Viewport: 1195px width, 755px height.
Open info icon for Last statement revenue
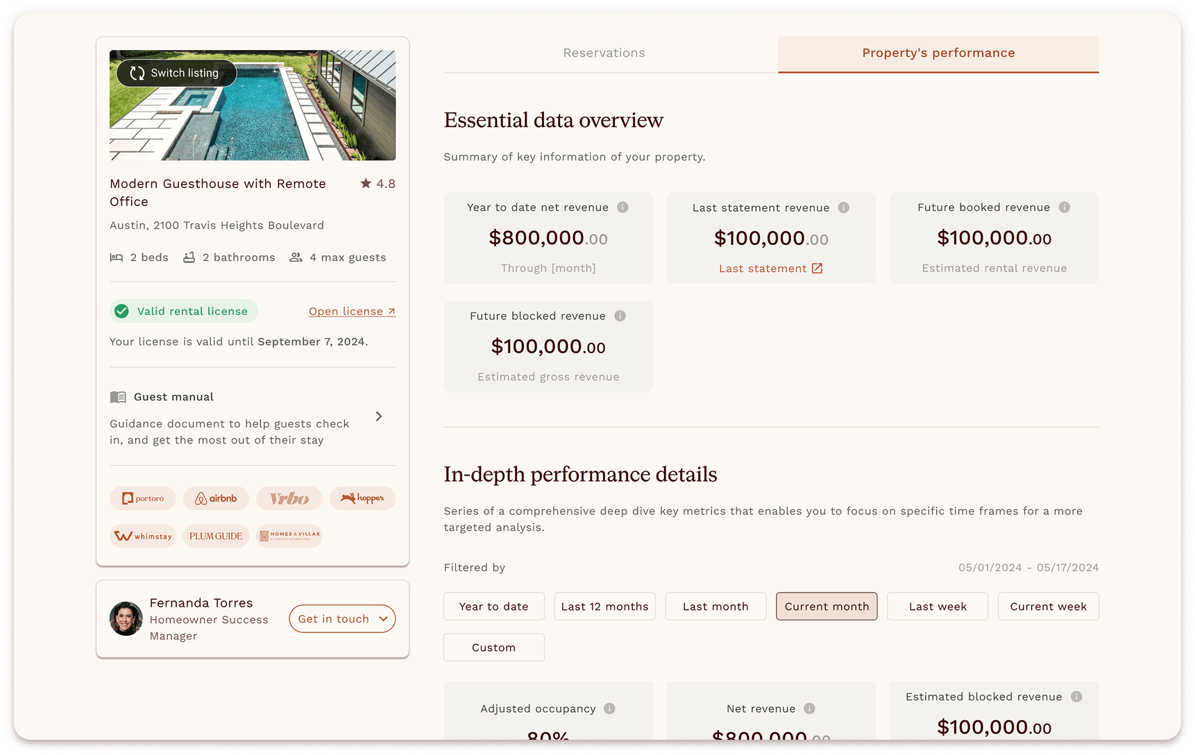(x=843, y=207)
